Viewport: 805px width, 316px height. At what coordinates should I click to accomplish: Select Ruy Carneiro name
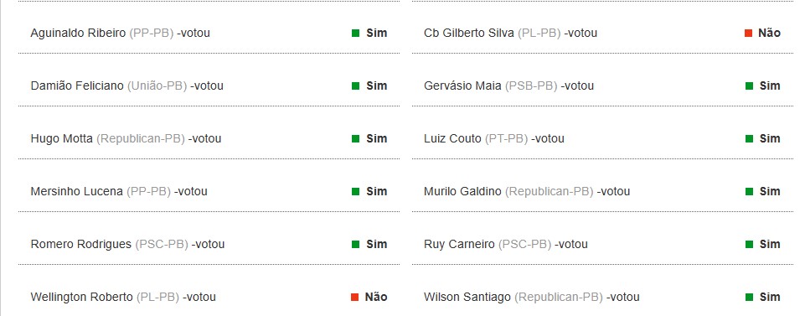[460, 245]
